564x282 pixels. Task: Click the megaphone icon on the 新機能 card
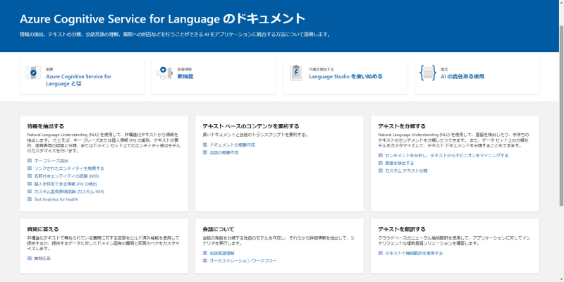(164, 73)
